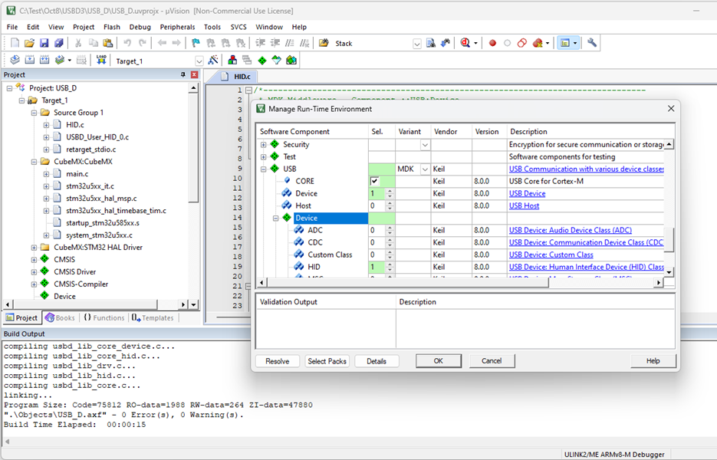The height and width of the screenshot is (460, 717).
Task: Click the Save file toolbar icon
Action: (x=44, y=43)
